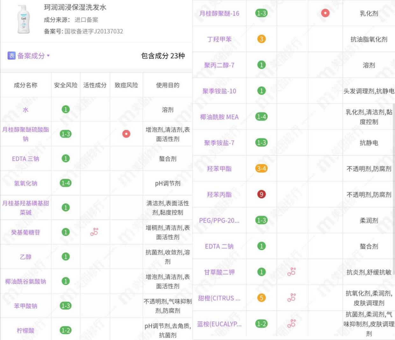Click the green "1-3" badge for 苯甲酸钠
Image resolution: width=395 pixels, height=340 pixels.
(x=66, y=306)
